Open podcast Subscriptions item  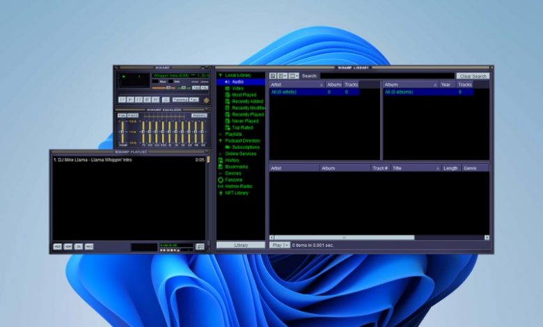246,147
